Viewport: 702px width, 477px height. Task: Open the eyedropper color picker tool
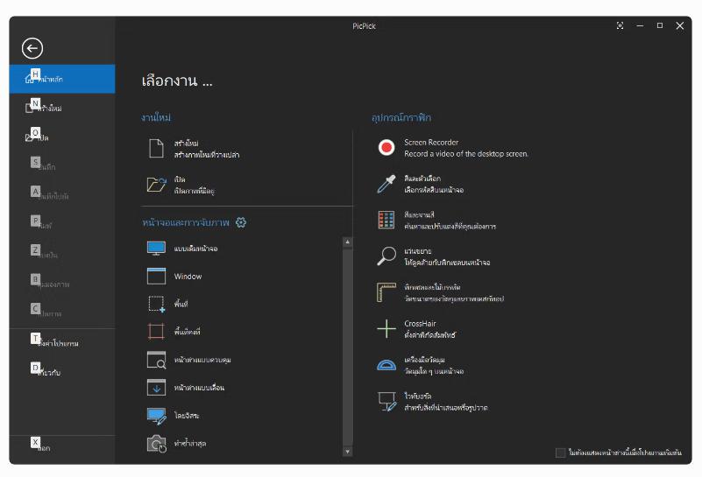[x=386, y=184]
